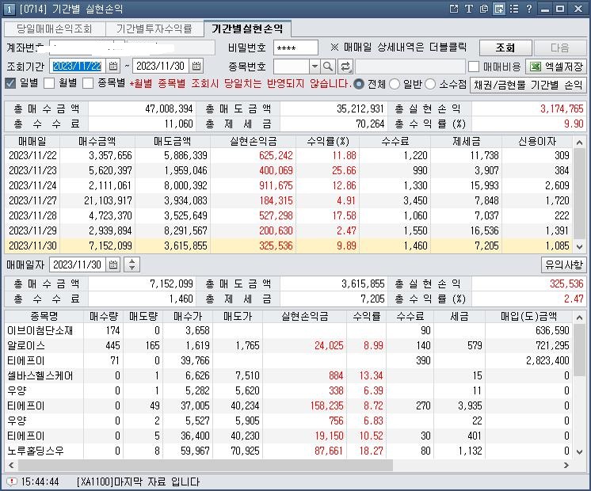Select the 일반 radio button
This screenshot has width=591, height=491.
(x=395, y=84)
